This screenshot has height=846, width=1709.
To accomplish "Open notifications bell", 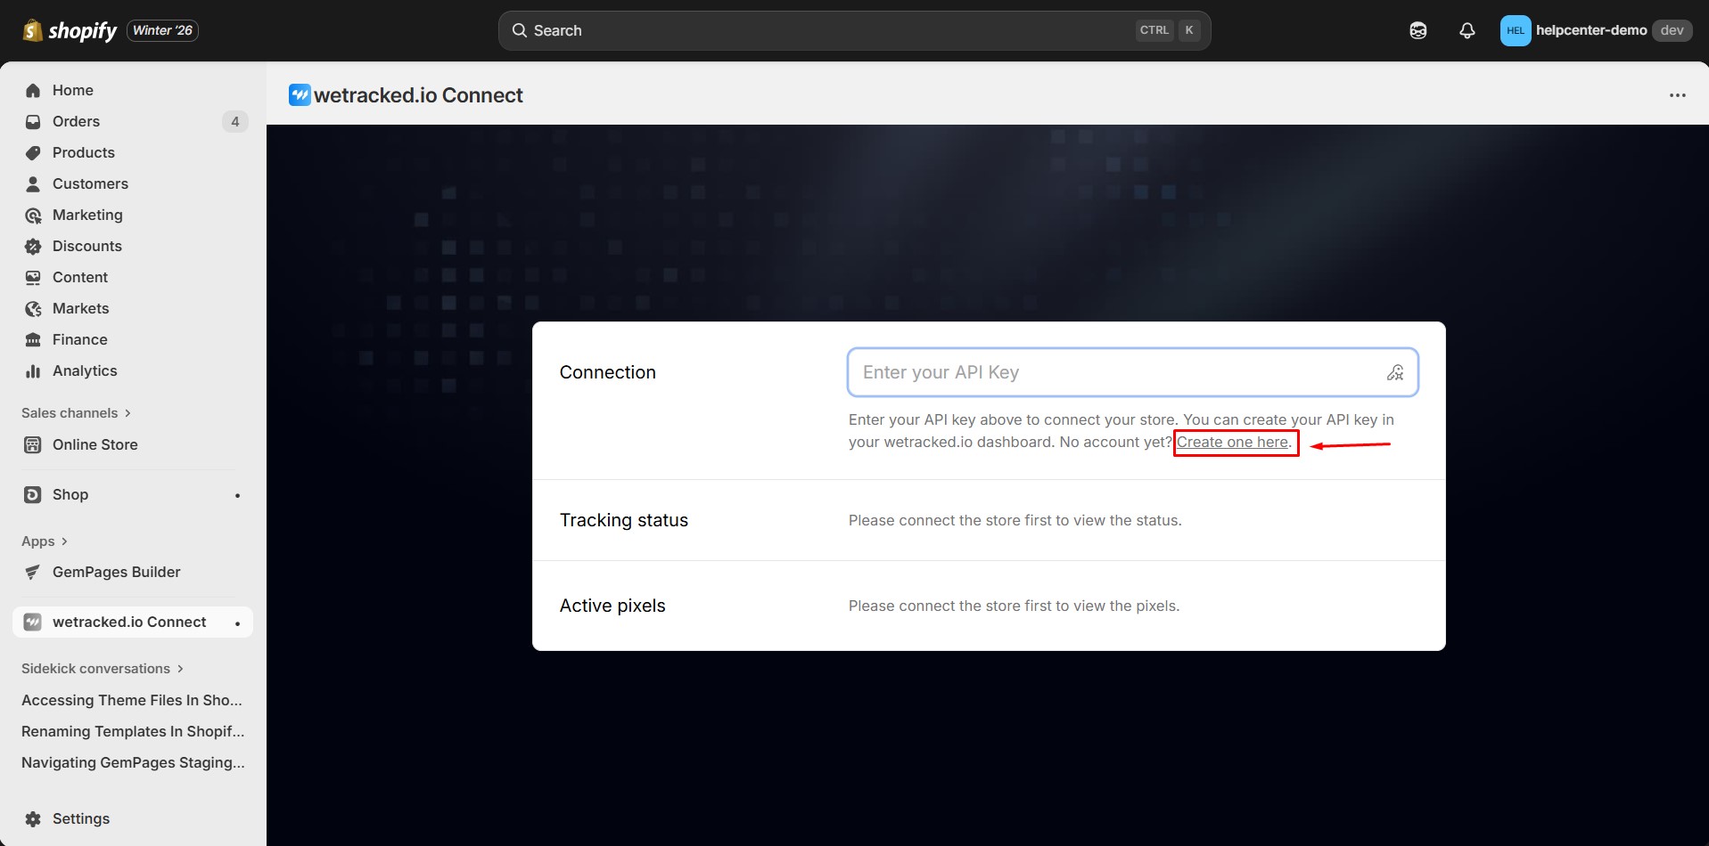I will 1467,30.
